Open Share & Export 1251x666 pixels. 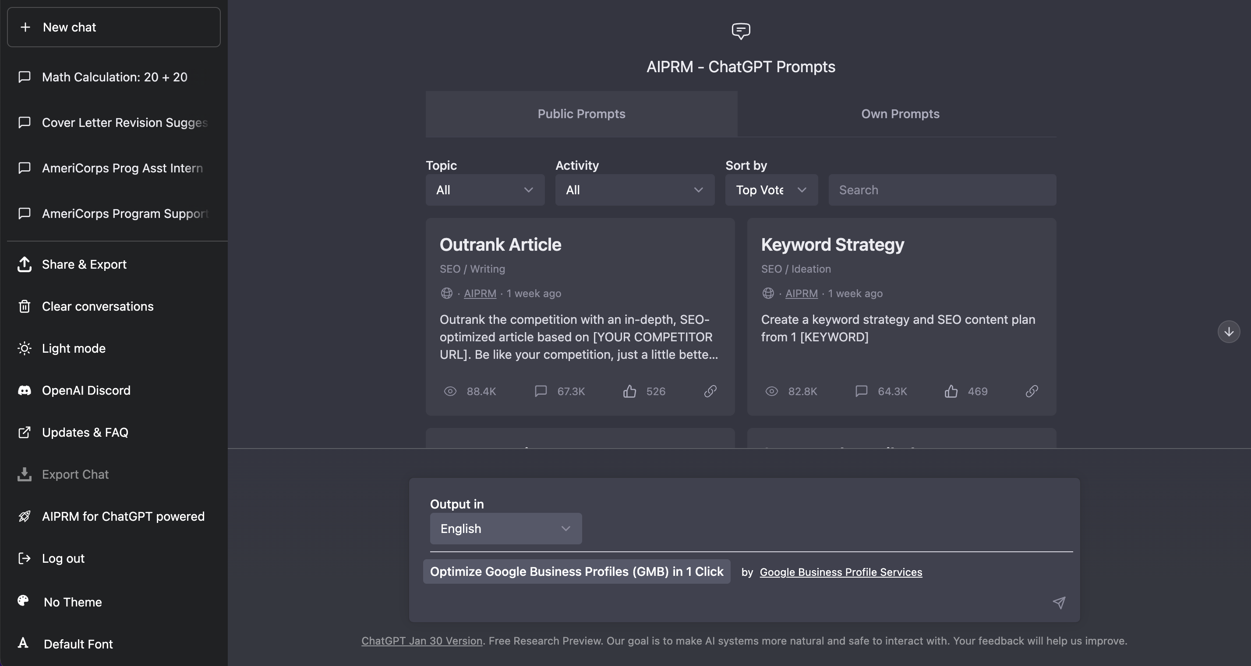84,264
